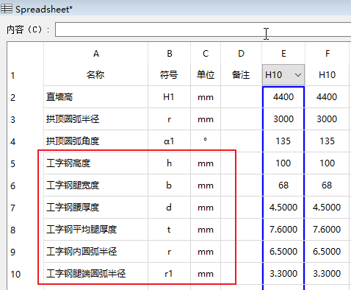Click the 单位 header cell
This screenshot has height=290, width=351.
(206, 75)
